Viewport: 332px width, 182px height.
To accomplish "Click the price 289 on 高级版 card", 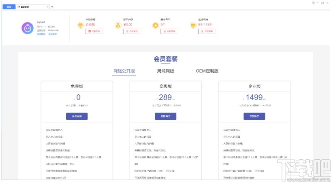I will (x=165, y=97).
